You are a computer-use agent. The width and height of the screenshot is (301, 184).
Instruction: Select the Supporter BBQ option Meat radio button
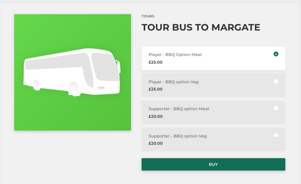point(276,108)
